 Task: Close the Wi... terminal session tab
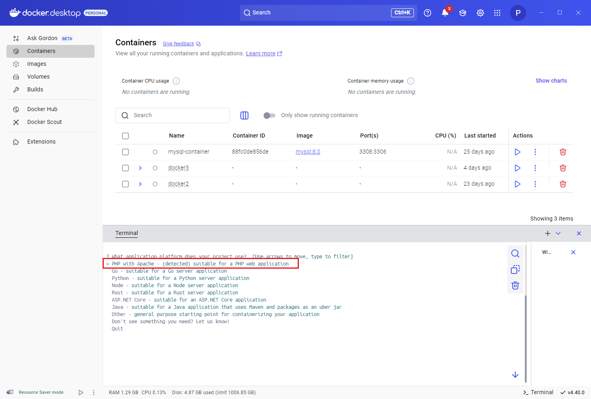[x=573, y=252]
